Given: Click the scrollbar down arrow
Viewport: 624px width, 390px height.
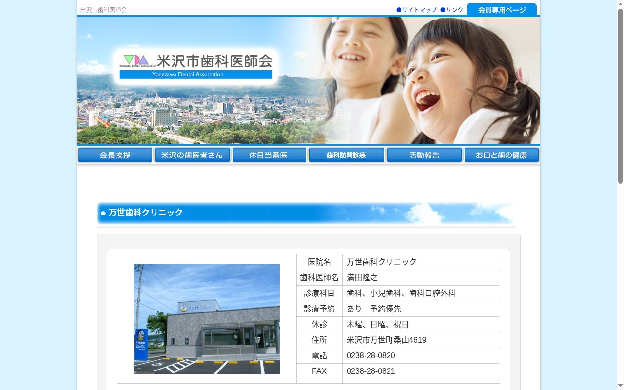Looking at the screenshot, I should coord(620,386).
